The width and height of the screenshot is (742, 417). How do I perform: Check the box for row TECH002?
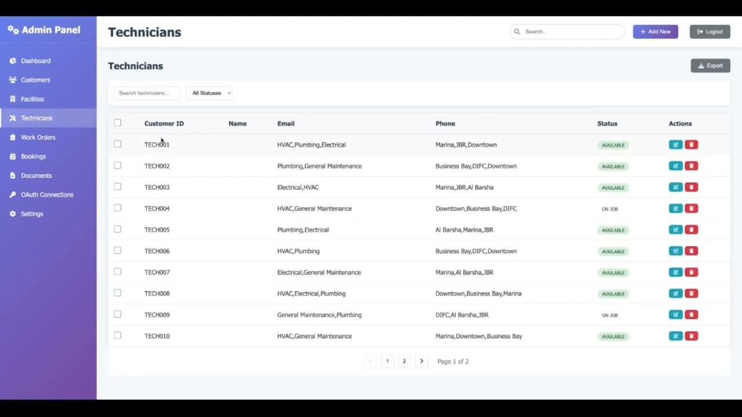click(x=118, y=165)
